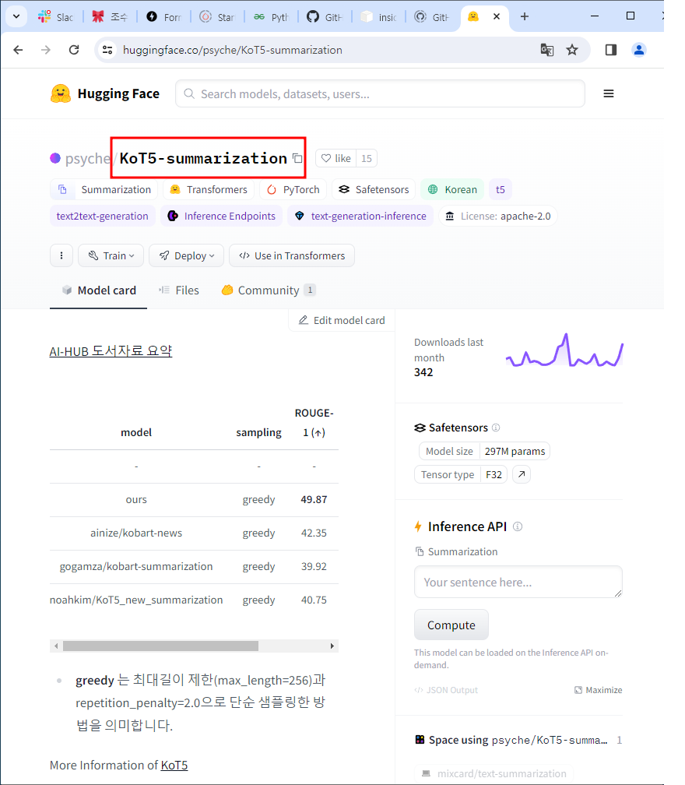Open the mixcard/text-summarization space

[494, 773]
